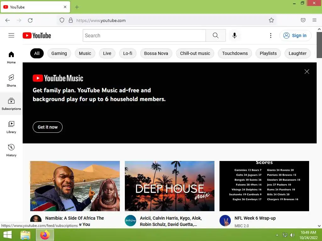The height and width of the screenshot is (241, 322).
Task: Click in the YouTube search field
Action: pos(144,35)
